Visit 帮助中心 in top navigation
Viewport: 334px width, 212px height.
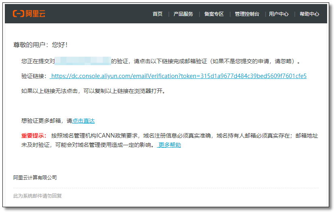pos(309,14)
